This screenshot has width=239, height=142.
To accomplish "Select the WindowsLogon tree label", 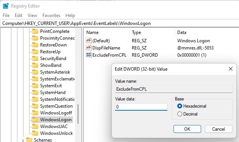I will (56, 120).
